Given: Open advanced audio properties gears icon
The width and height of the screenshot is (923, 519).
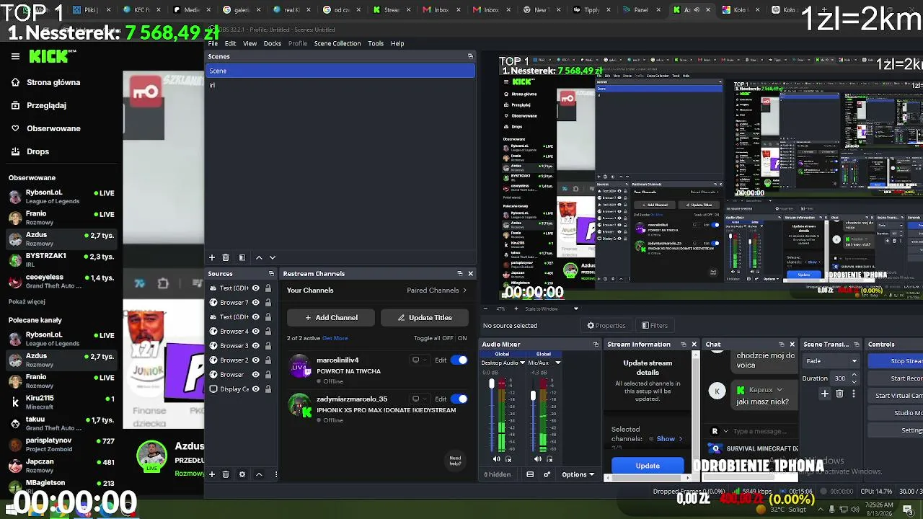Looking at the screenshot, I should pyautogui.click(x=547, y=474).
